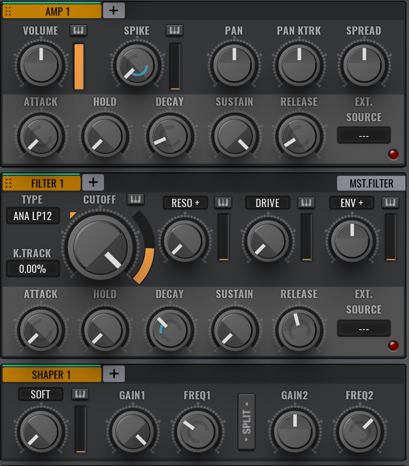Viewport: 409px width, 466px height.
Task: Click the AMP 1 VOLUME knob
Action: [x=41, y=65]
